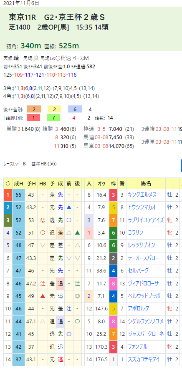Click the red inverted triangle HB for レッツリブオン

[43, 245]
